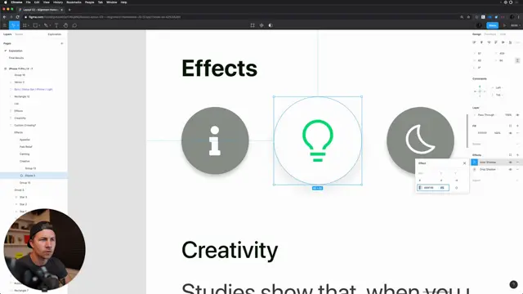Open Inner Shadow effect settings icon
The image size is (523, 294).
(x=474, y=162)
